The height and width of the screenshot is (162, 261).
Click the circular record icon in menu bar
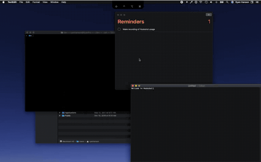182,2
